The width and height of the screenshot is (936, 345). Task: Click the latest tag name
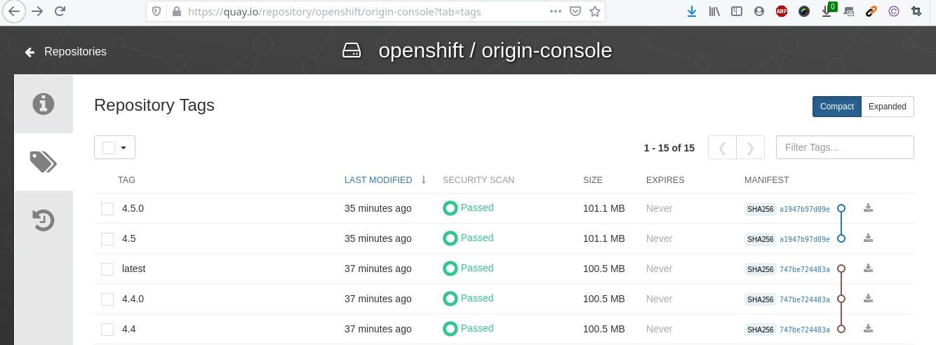[133, 269]
